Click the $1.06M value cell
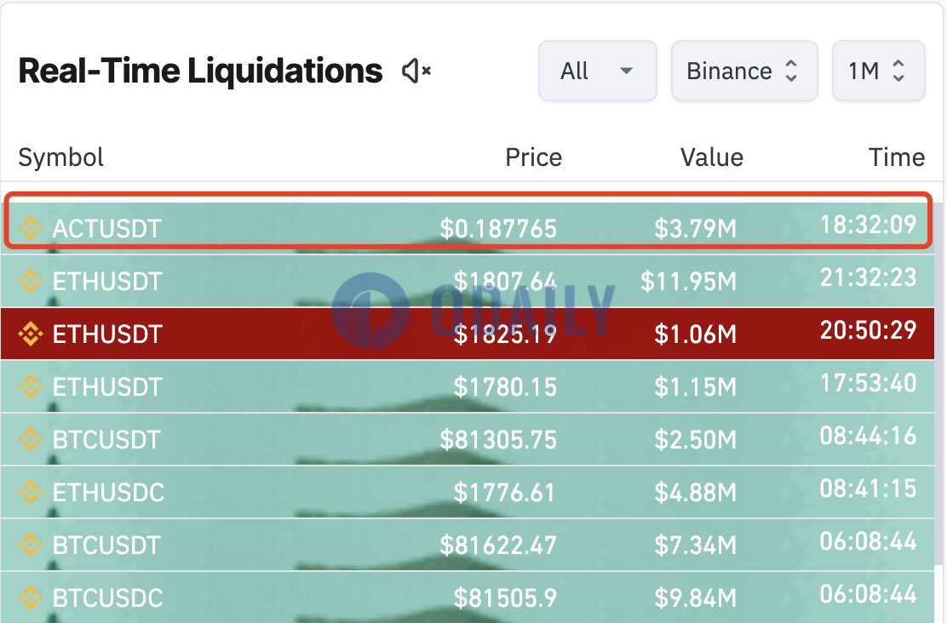This screenshot has height=623, width=947. [x=695, y=334]
